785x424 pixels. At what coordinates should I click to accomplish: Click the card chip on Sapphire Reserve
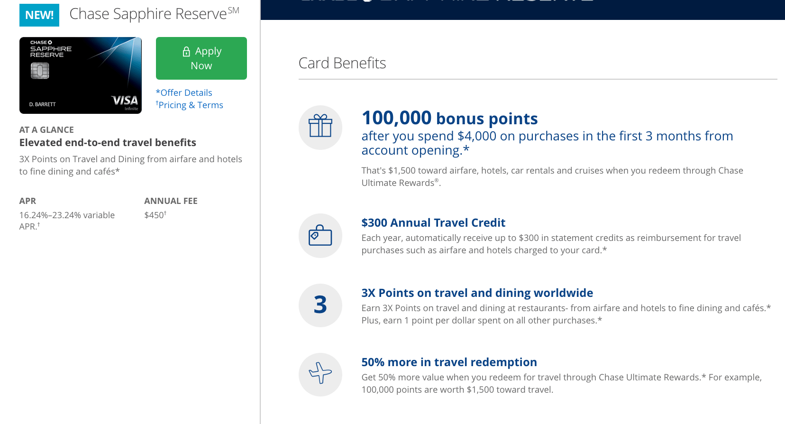pos(40,71)
